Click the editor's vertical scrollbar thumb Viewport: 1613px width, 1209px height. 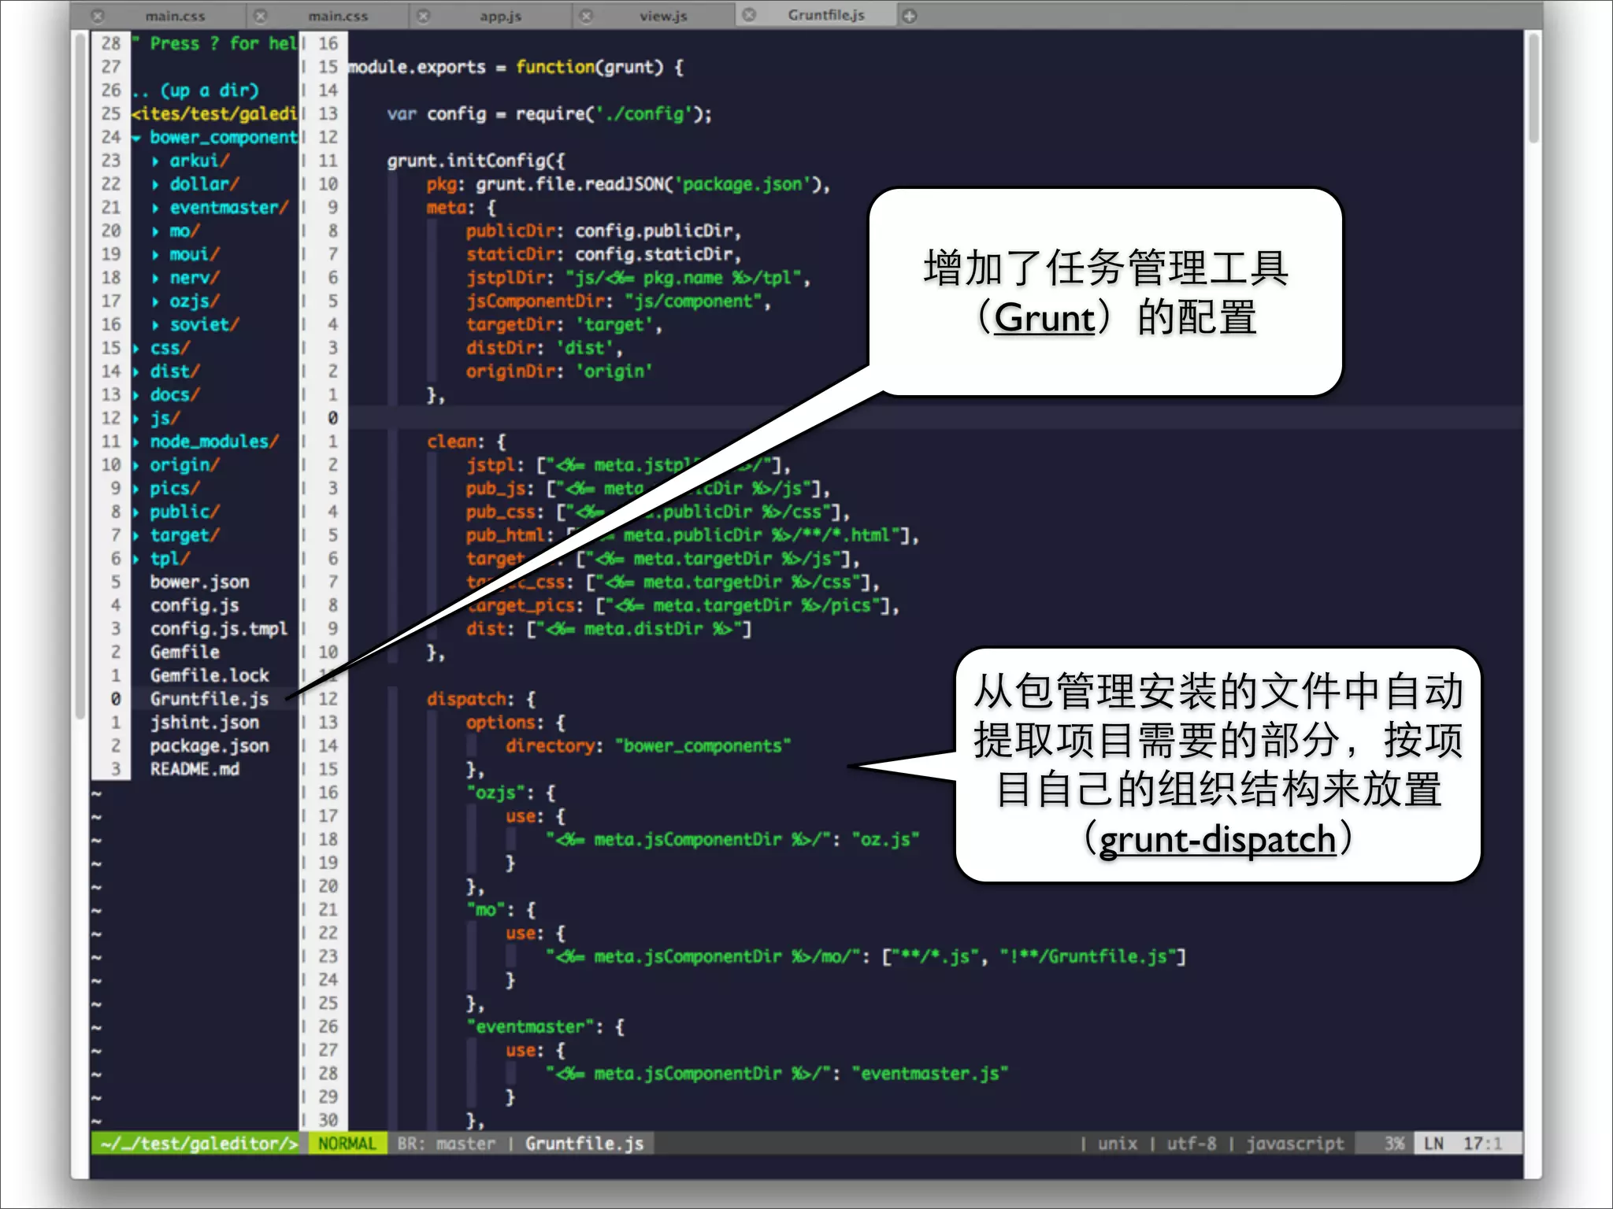click(1533, 88)
